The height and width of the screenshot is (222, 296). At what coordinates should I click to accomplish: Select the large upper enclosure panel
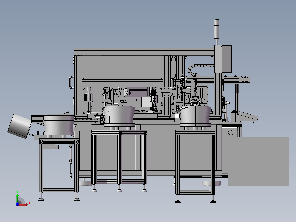pyautogui.click(x=122, y=67)
